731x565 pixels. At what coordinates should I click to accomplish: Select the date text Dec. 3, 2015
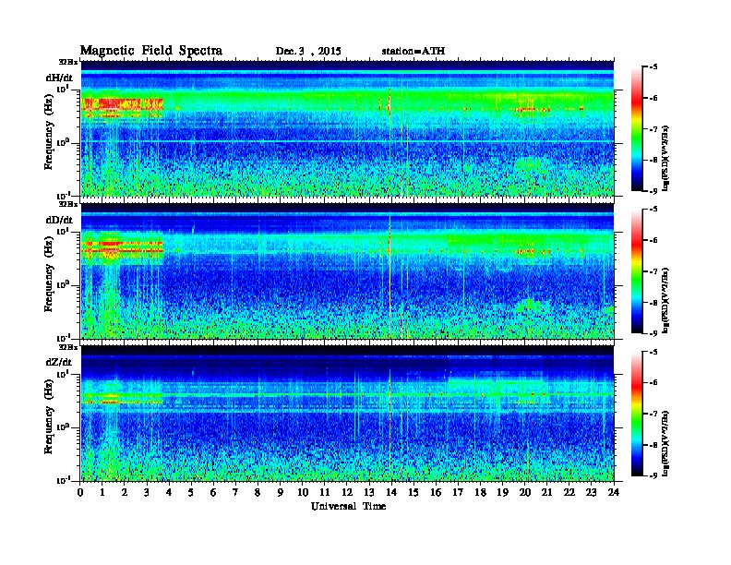pos(308,52)
